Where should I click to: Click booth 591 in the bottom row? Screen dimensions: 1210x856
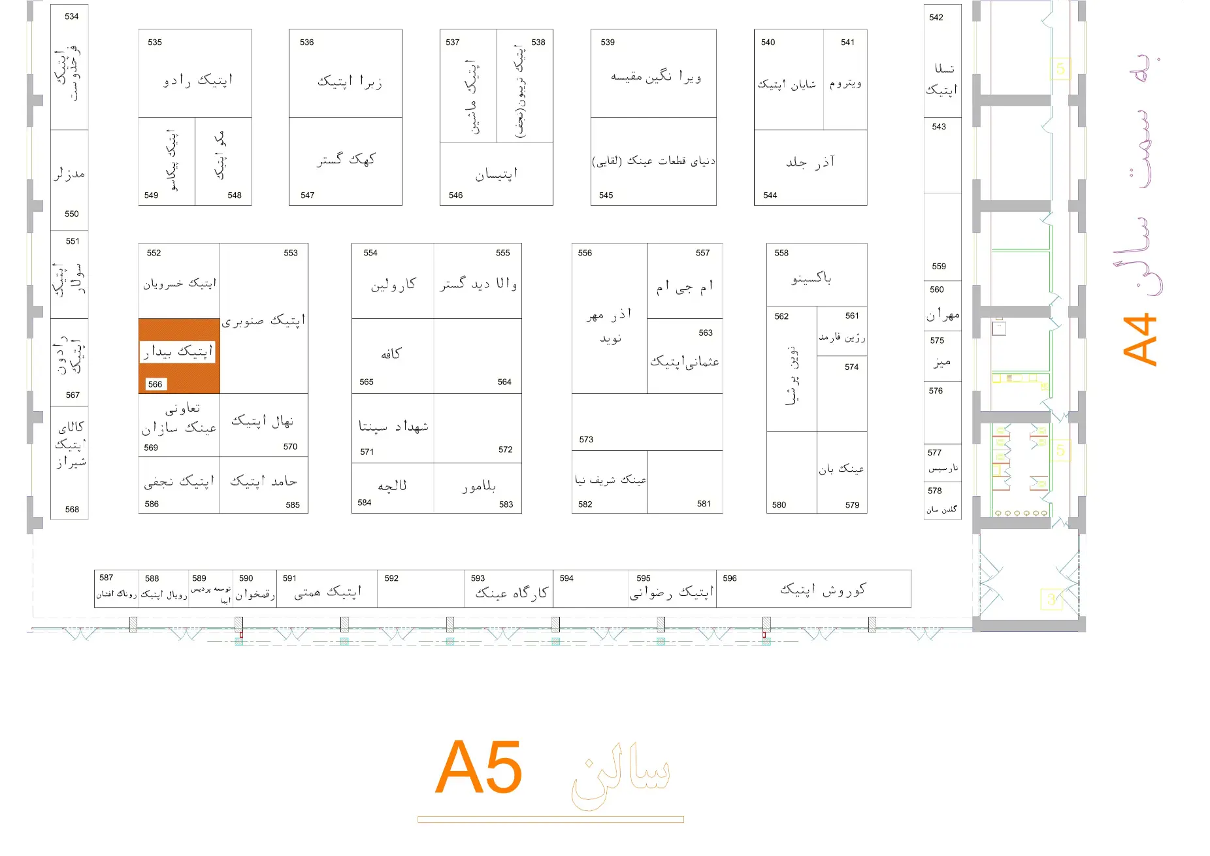(327, 589)
